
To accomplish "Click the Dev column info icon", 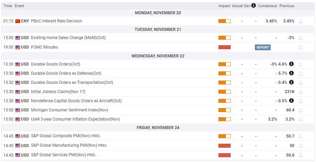I will point(254,6).
